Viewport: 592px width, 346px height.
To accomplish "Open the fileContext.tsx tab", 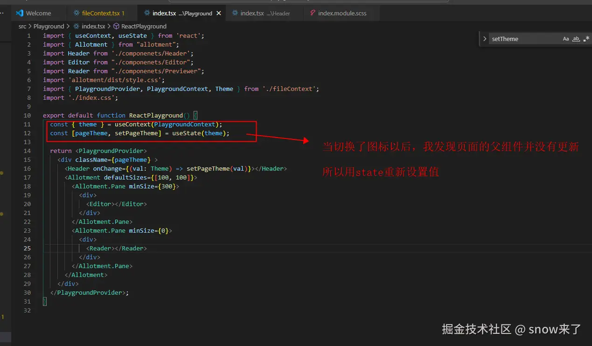I will pos(103,13).
